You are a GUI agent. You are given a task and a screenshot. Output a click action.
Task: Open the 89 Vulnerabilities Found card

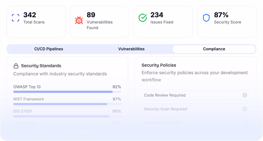pyautogui.click(x=99, y=22)
